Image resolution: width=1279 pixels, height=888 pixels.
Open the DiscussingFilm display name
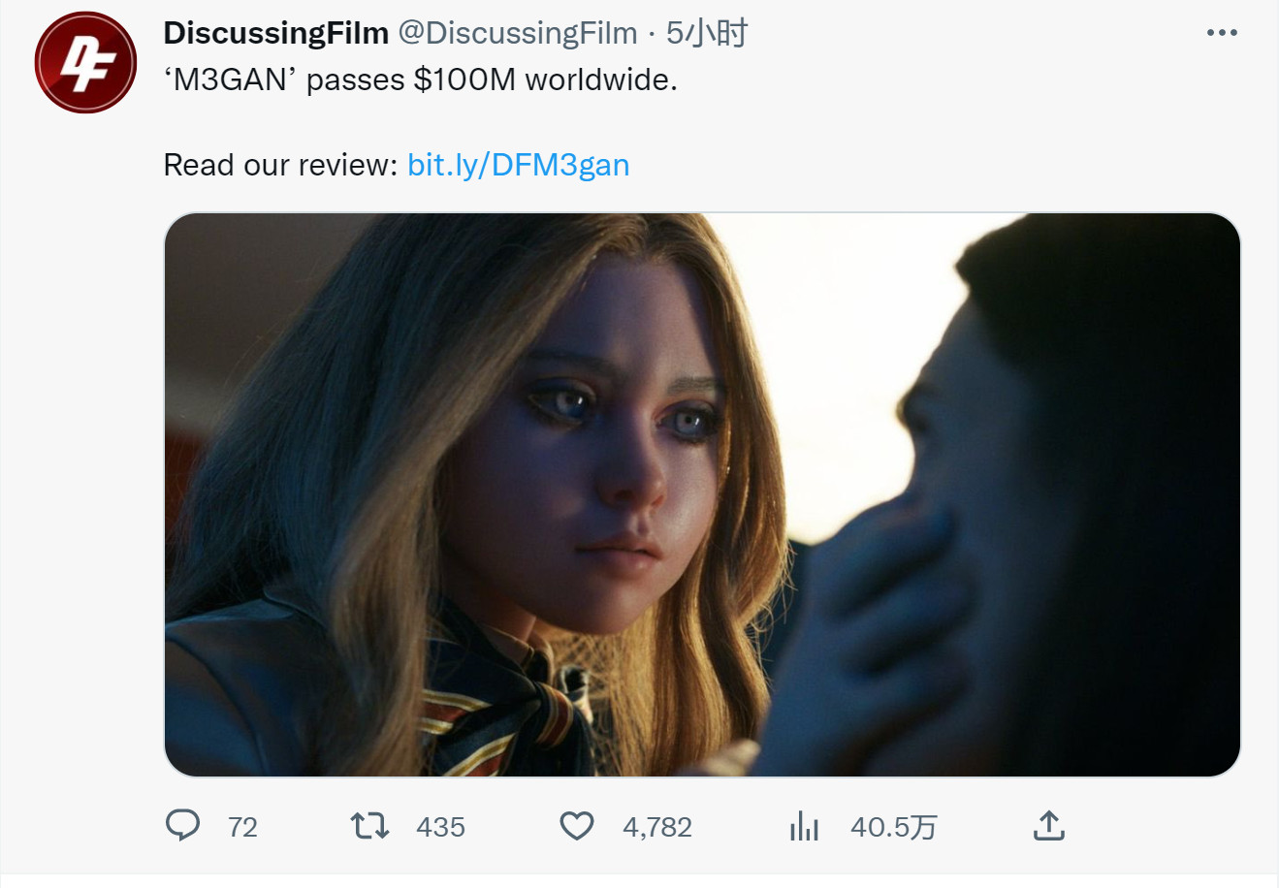click(x=276, y=33)
